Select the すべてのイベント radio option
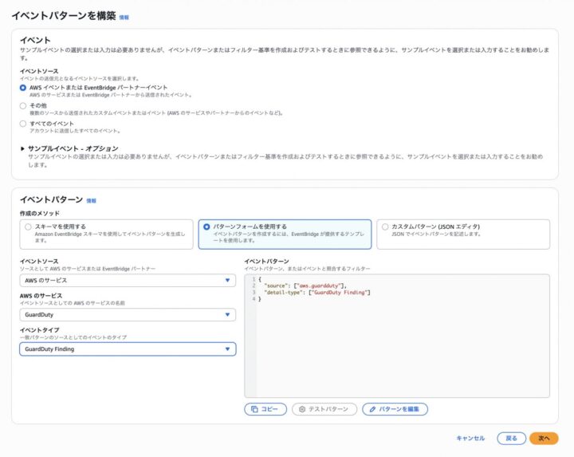 pos(23,124)
